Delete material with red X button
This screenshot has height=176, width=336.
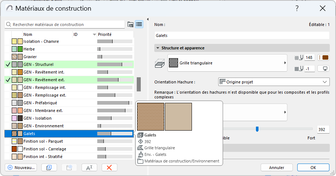click(109, 167)
